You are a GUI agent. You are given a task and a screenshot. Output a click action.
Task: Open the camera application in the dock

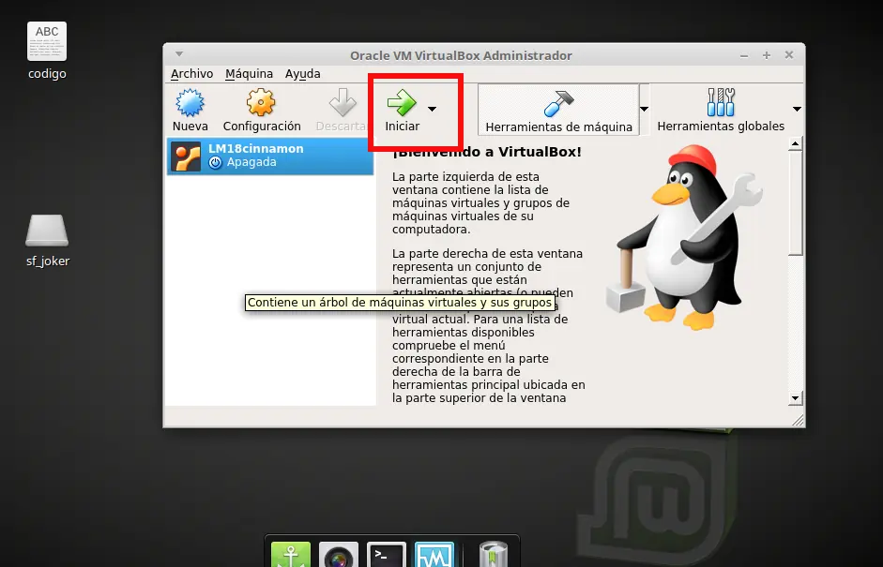pos(338,555)
